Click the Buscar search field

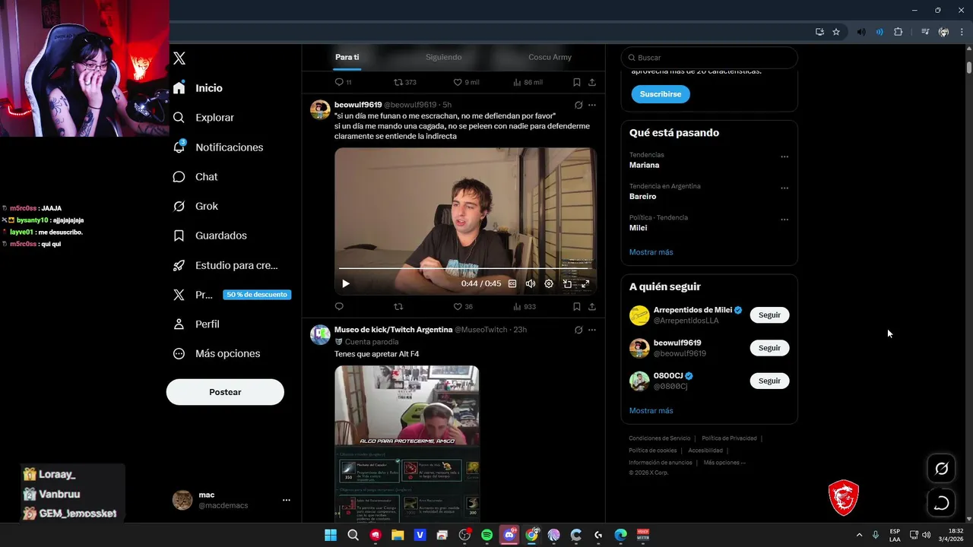pyautogui.click(x=709, y=58)
